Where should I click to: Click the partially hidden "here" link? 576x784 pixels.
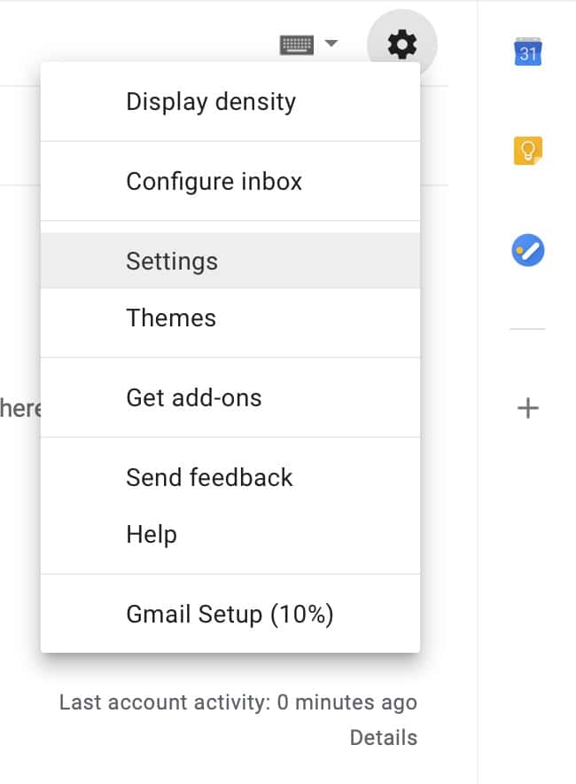(x=19, y=409)
